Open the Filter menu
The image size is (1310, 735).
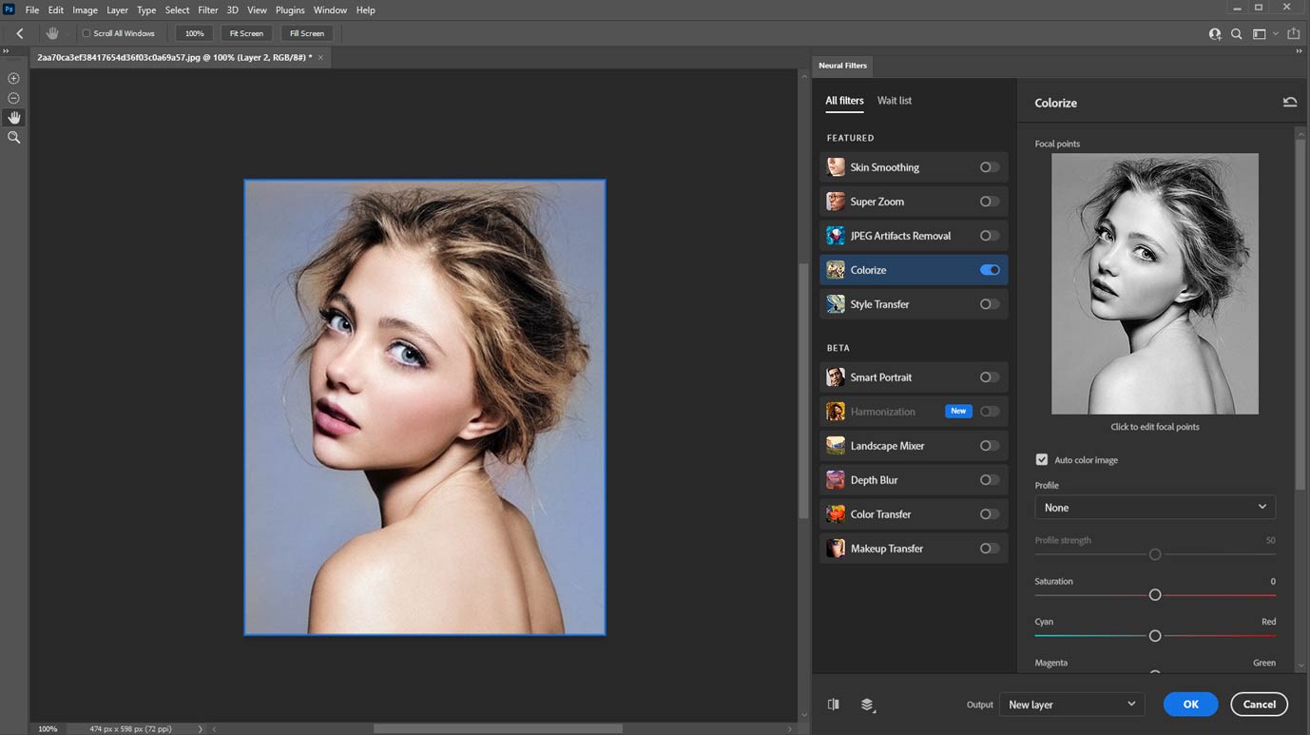point(207,10)
